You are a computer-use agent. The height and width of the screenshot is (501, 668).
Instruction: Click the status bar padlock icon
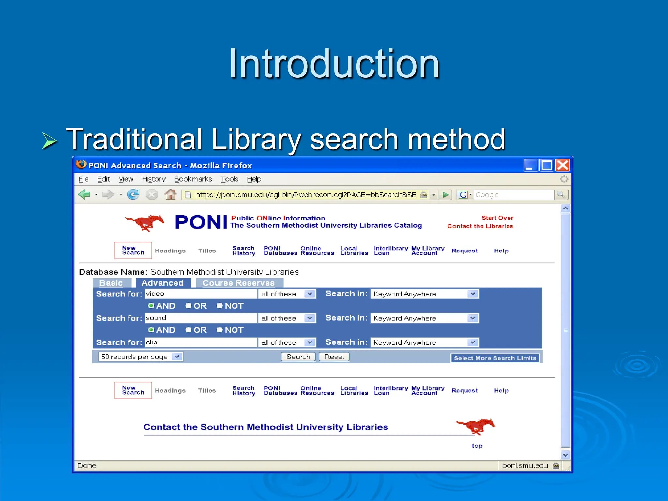click(556, 466)
